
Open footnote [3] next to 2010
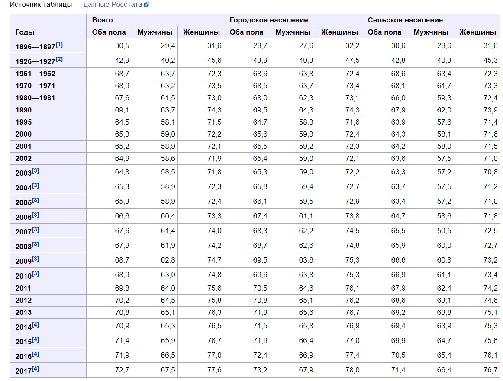click(35, 274)
